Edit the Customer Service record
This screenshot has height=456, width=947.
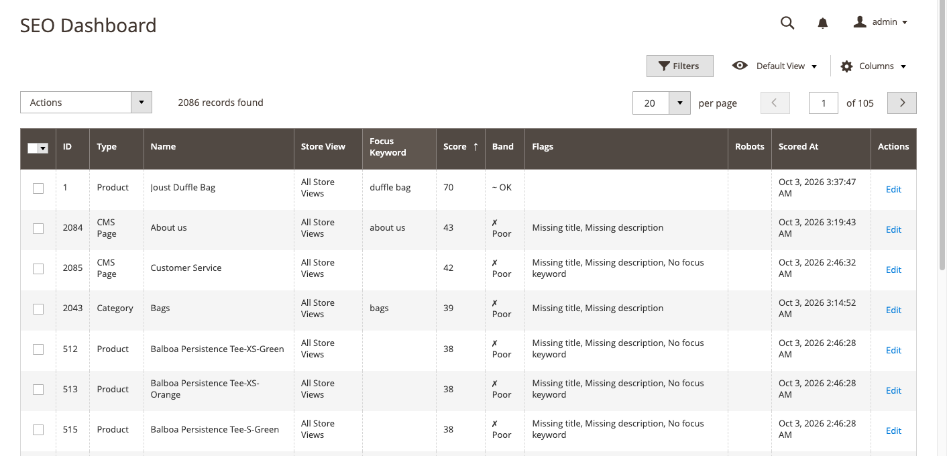(893, 270)
